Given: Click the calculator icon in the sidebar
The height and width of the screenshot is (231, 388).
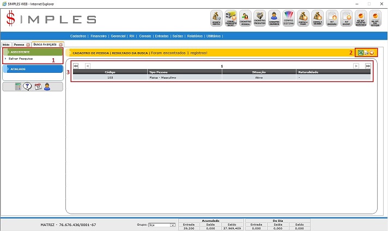Looking at the screenshot, I should point(18,86).
